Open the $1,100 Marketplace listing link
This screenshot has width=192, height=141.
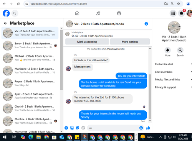[92, 36]
